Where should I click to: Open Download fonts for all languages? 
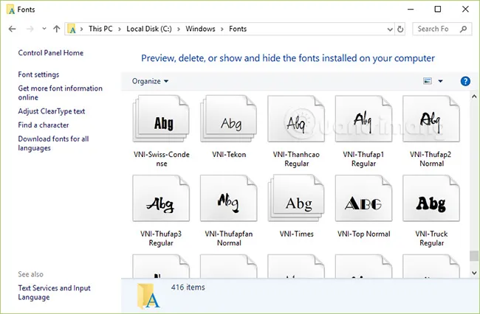click(x=53, y=143)
